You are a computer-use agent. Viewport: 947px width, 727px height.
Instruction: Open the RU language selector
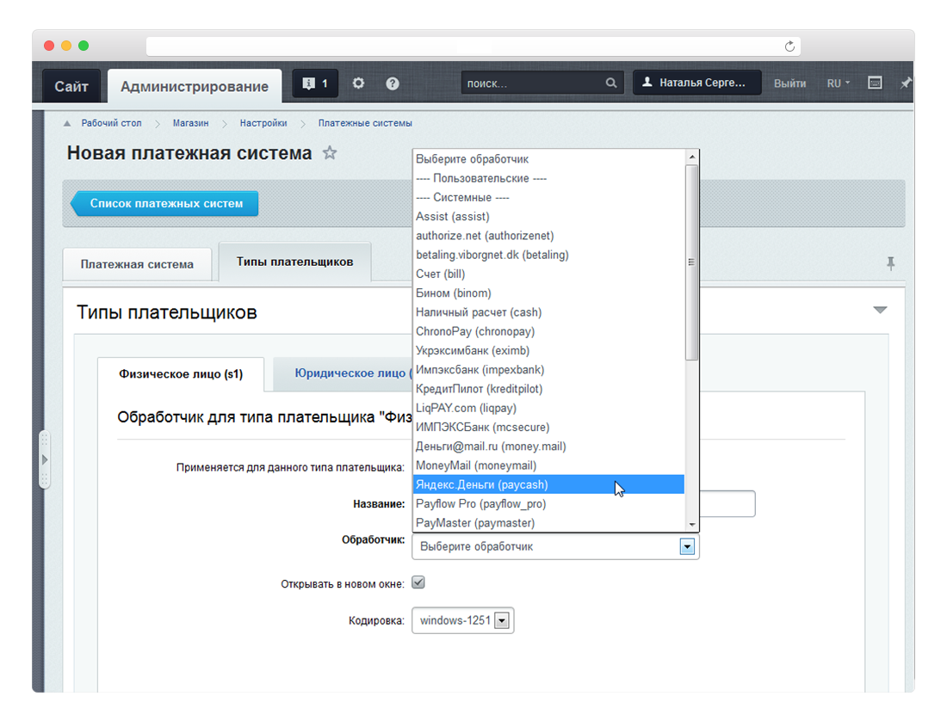pyautogui.click(x=838, y=83)
